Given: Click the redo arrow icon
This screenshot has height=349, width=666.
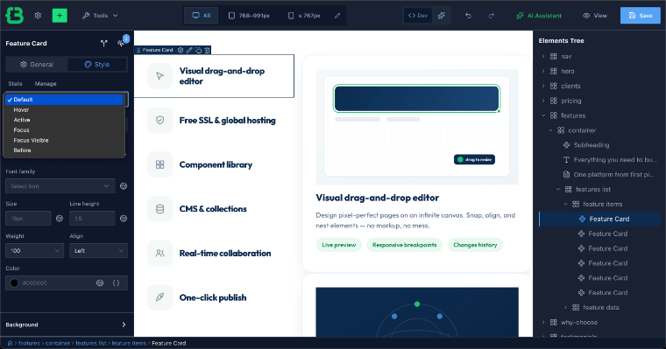Looking at the screenshot, I should [492, 15].
